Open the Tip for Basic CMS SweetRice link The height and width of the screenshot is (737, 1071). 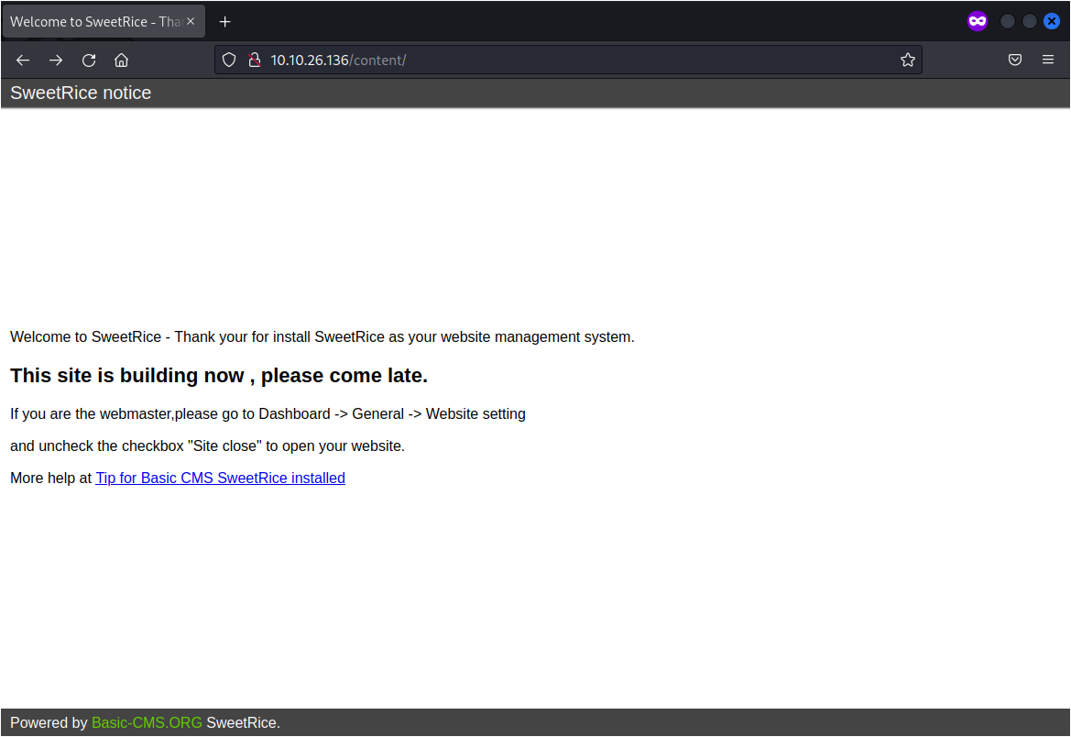coord(220,478)
